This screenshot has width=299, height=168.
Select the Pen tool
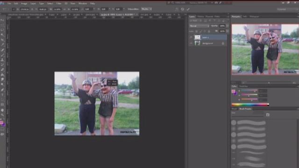point(2,90)
